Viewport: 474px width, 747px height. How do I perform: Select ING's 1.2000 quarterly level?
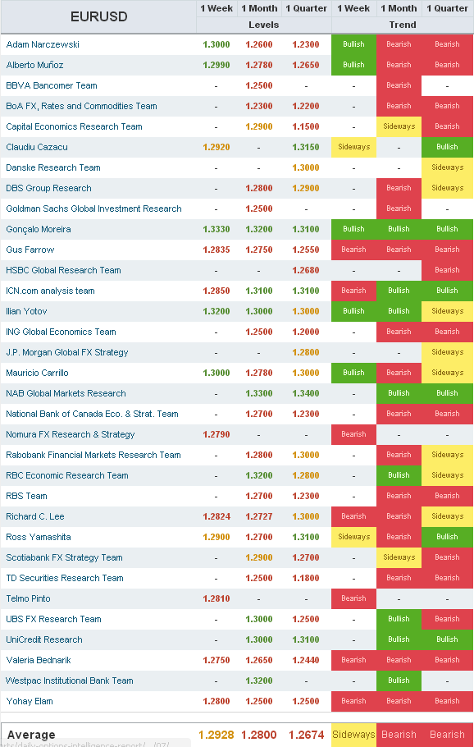pyautogui.click(x=306, y=331)
